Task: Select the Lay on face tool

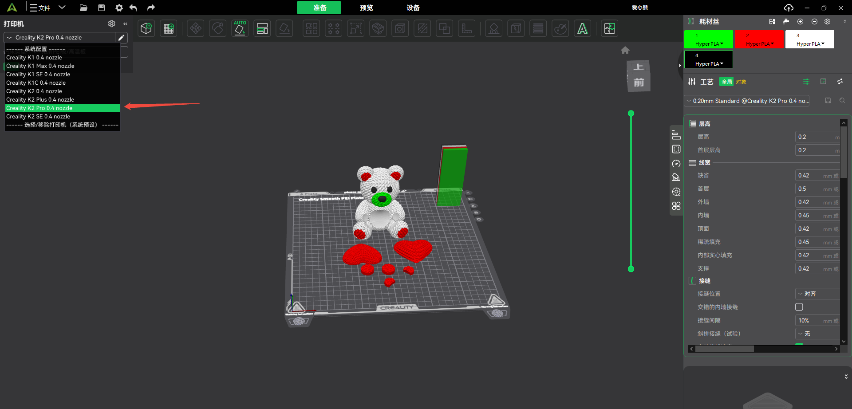Action: pos(284,28)
